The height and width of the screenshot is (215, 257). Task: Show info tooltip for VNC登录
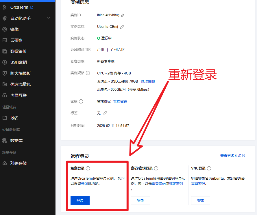tap(209, 168)
